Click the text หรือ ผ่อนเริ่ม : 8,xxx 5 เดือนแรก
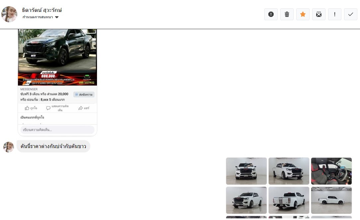The image size is (360, 220). pos(43,100)
